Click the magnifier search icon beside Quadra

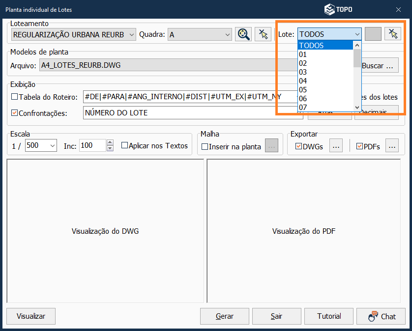(x=243, y=34)
